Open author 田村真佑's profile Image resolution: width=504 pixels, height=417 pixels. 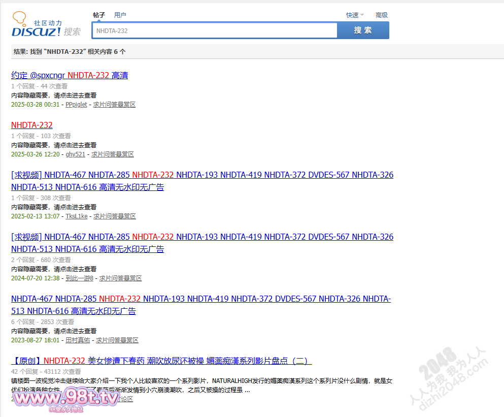78,340
